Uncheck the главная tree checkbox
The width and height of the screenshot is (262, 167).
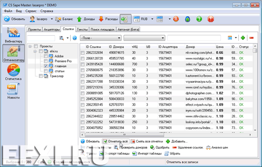(x=45, y=66)
